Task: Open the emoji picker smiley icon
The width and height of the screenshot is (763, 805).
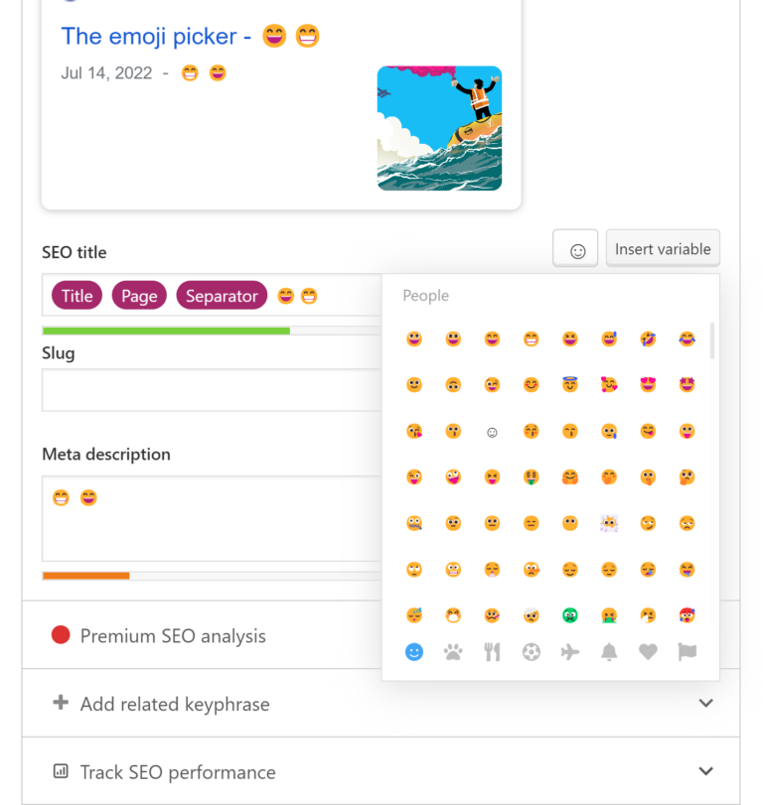Action: pyautogui.click(x=574, y=248)
